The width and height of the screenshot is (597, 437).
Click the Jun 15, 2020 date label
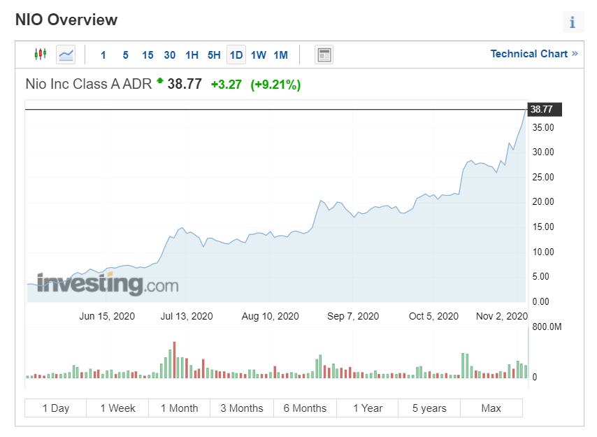[107, 316]
